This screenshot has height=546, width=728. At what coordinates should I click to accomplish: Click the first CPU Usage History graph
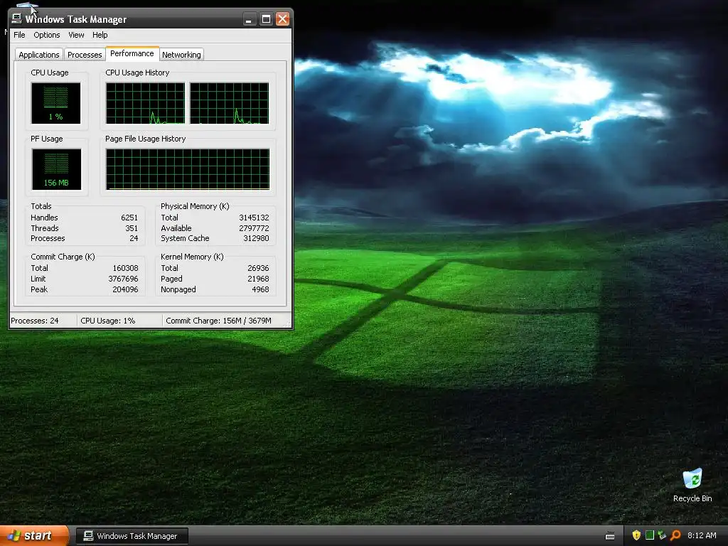[145, 103]
